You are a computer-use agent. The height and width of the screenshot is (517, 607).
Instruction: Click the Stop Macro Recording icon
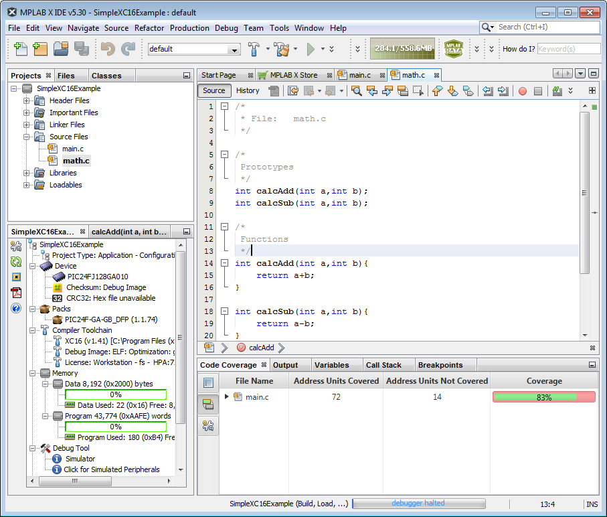[x=538, y=91]
